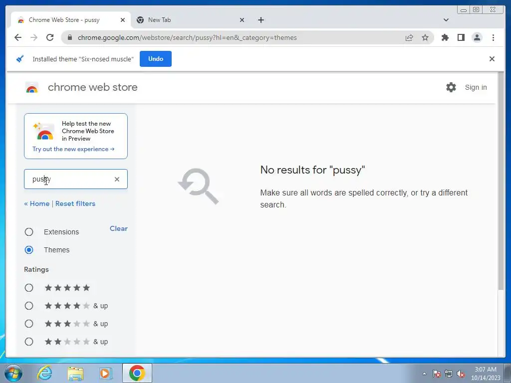Open the profile avatar menu

coord(477,37)
